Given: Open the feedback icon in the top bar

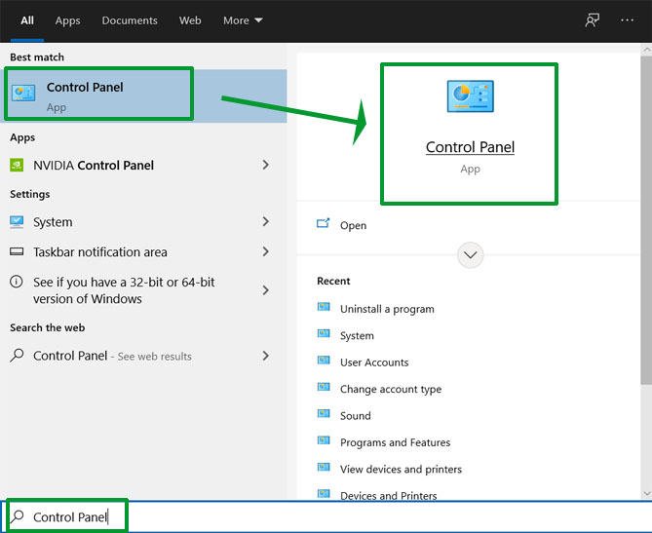Looking at the screenshot, I should point(593,19).
